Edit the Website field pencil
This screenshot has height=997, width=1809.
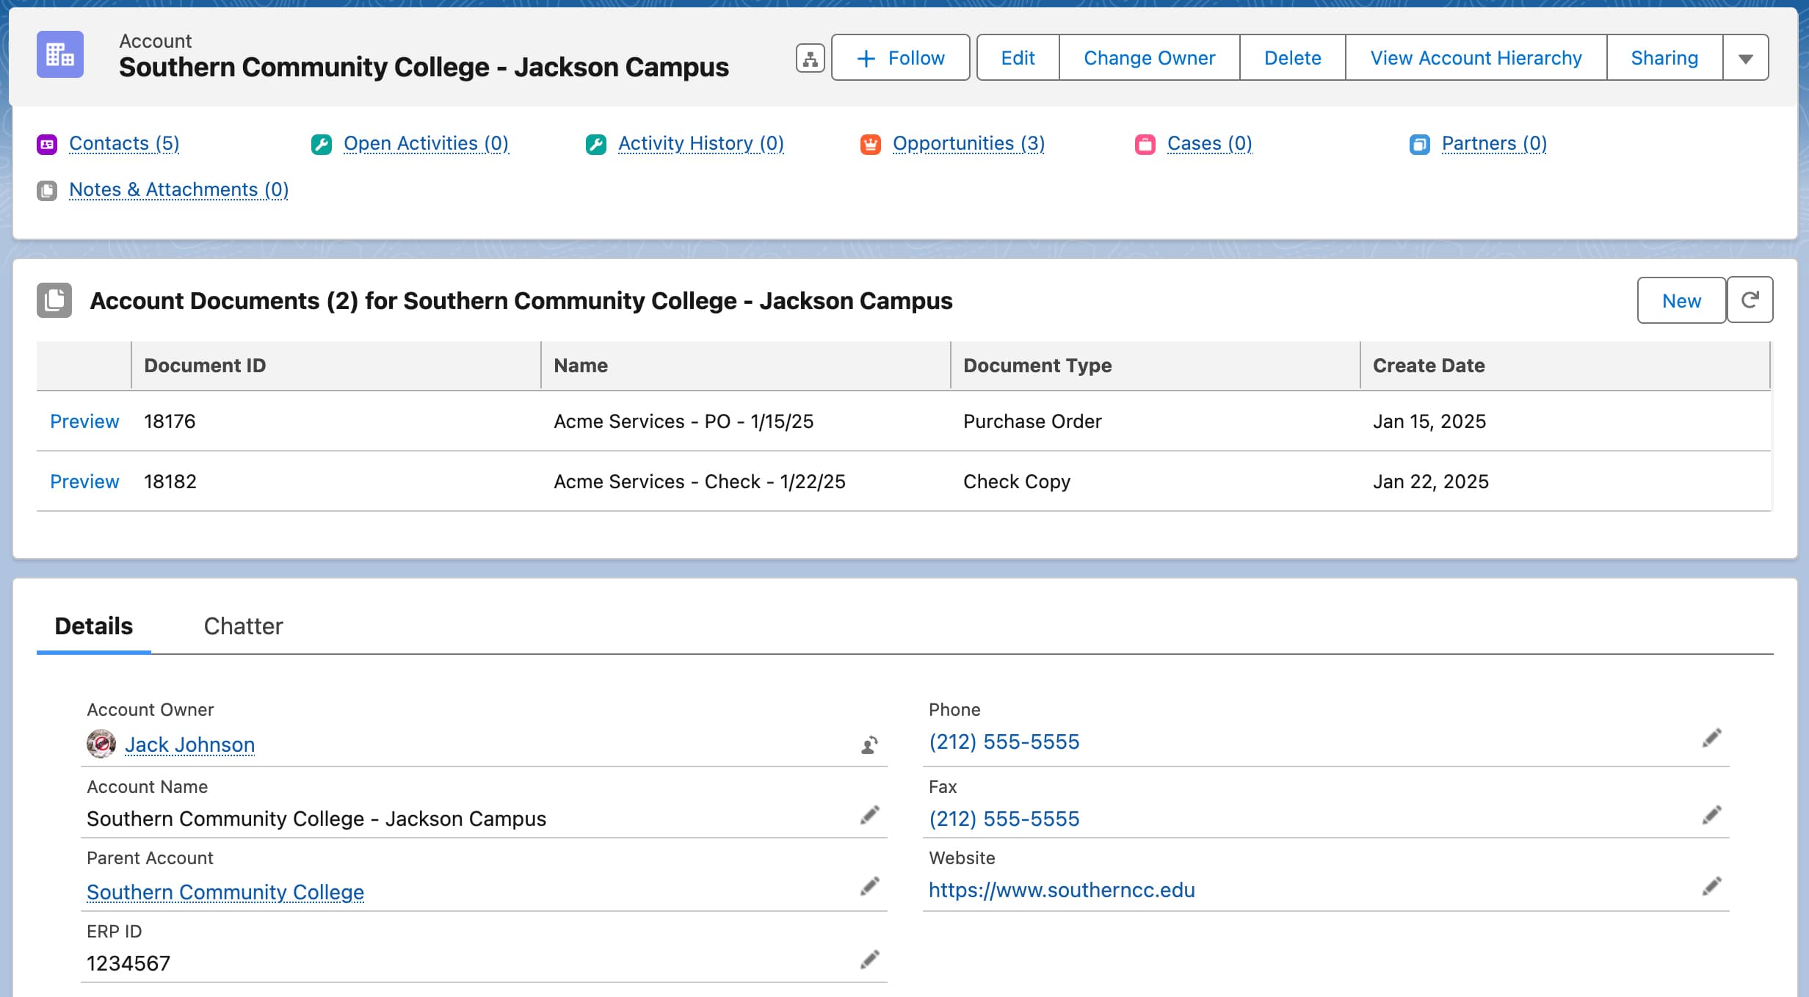pos(1711,887)
